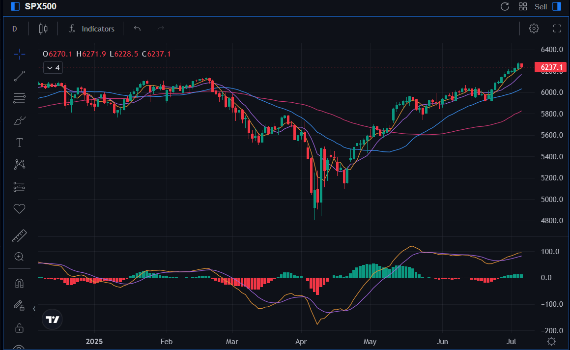Redo the chart action

coord(161,29)
